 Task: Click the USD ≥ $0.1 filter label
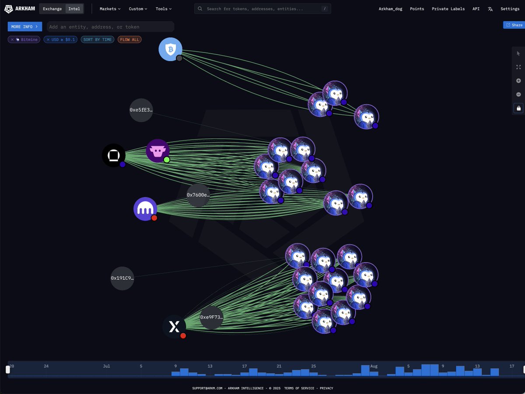coord(63,40)
